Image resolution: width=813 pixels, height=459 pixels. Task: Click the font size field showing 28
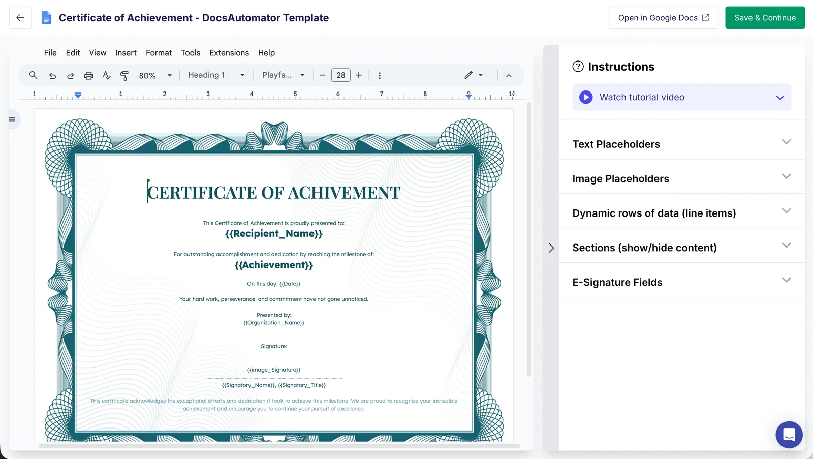coord(340,75)
